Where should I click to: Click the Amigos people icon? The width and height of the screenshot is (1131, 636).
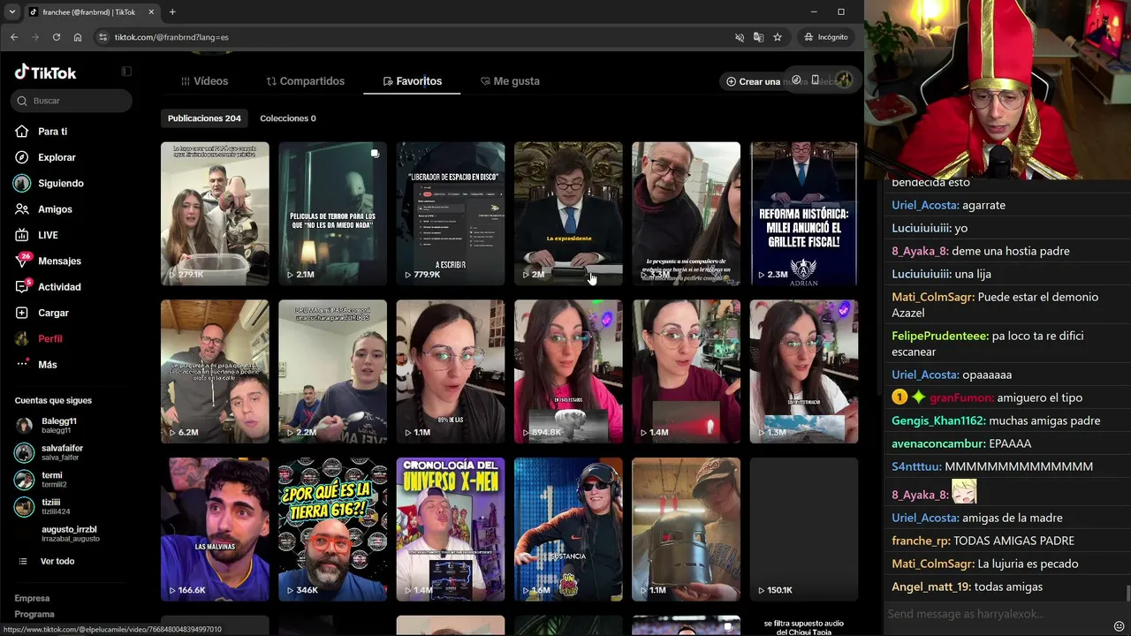click(22, 209)
